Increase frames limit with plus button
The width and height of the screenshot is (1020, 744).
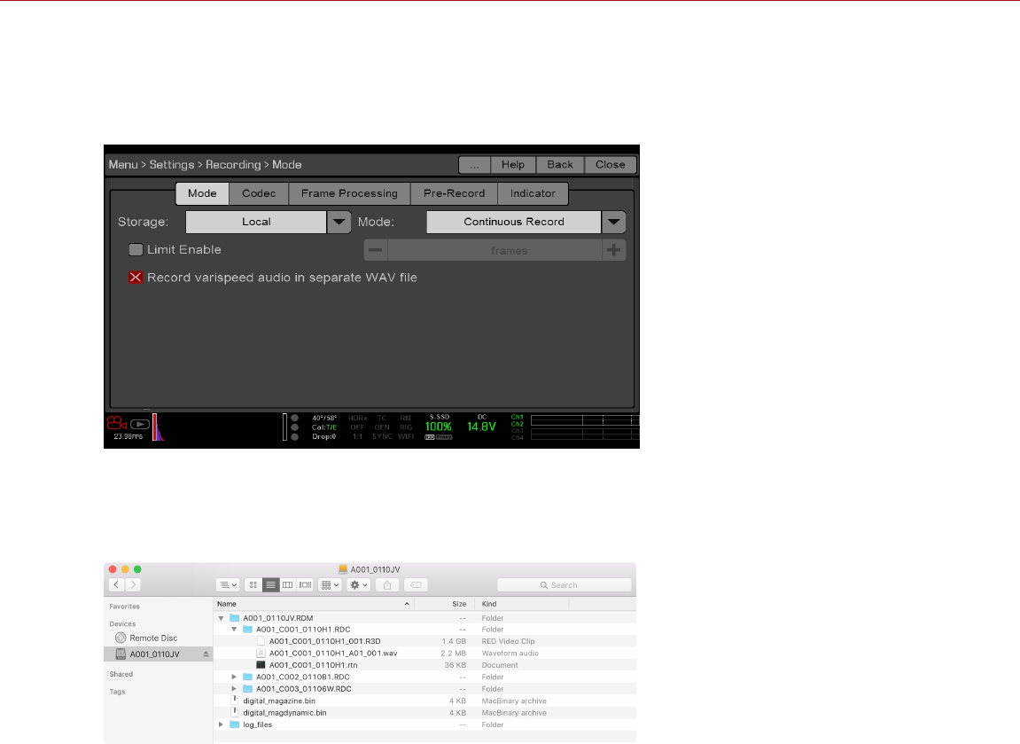pos(613,250)
